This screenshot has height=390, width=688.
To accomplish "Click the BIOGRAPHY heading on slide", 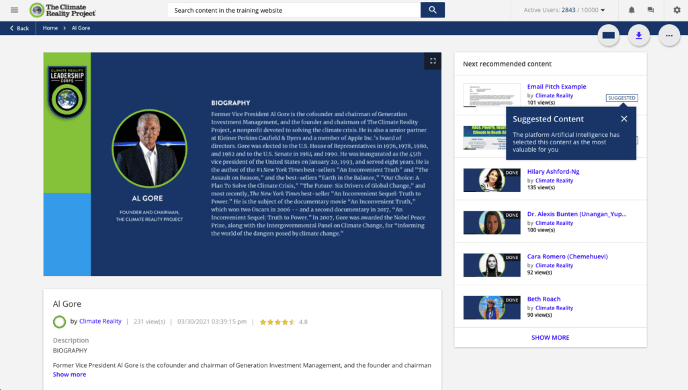I will tap(230, 103).
